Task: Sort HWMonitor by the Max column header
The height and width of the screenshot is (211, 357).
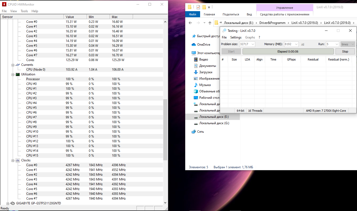Action: coord(121,17)
